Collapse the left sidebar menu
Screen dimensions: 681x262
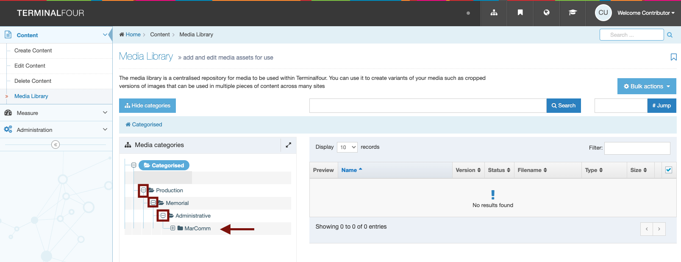(56, 145)
